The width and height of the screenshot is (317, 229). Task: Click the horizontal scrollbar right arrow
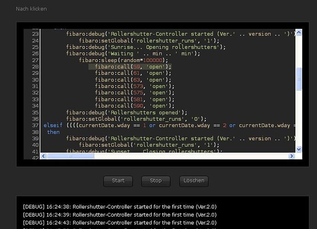[292, 156]
